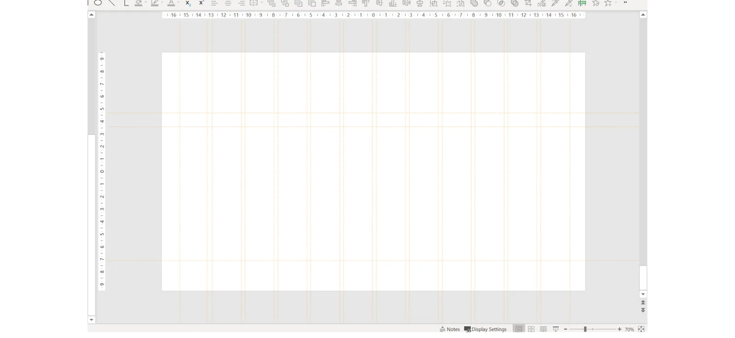Align text left
The width and height of the screenshot is (735, 338).
click(214, 3)
